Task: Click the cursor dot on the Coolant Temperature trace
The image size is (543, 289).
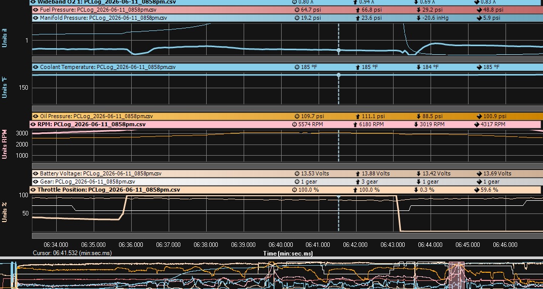Action: point(339,75)
